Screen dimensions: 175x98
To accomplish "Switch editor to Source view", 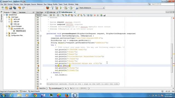I will (x=39, y=15).
